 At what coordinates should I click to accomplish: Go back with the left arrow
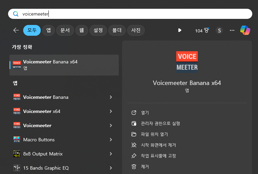(x=16, y=30)
